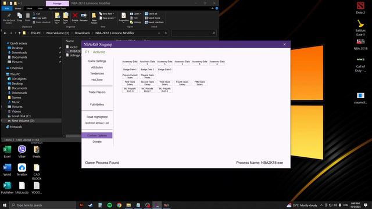
Task: Open Viber desktop shortcut
Action: pyautogui.click(x=22, y=152)
